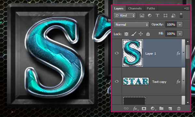
Task: Click the Link layers icon
Action: tap(126, 109)
